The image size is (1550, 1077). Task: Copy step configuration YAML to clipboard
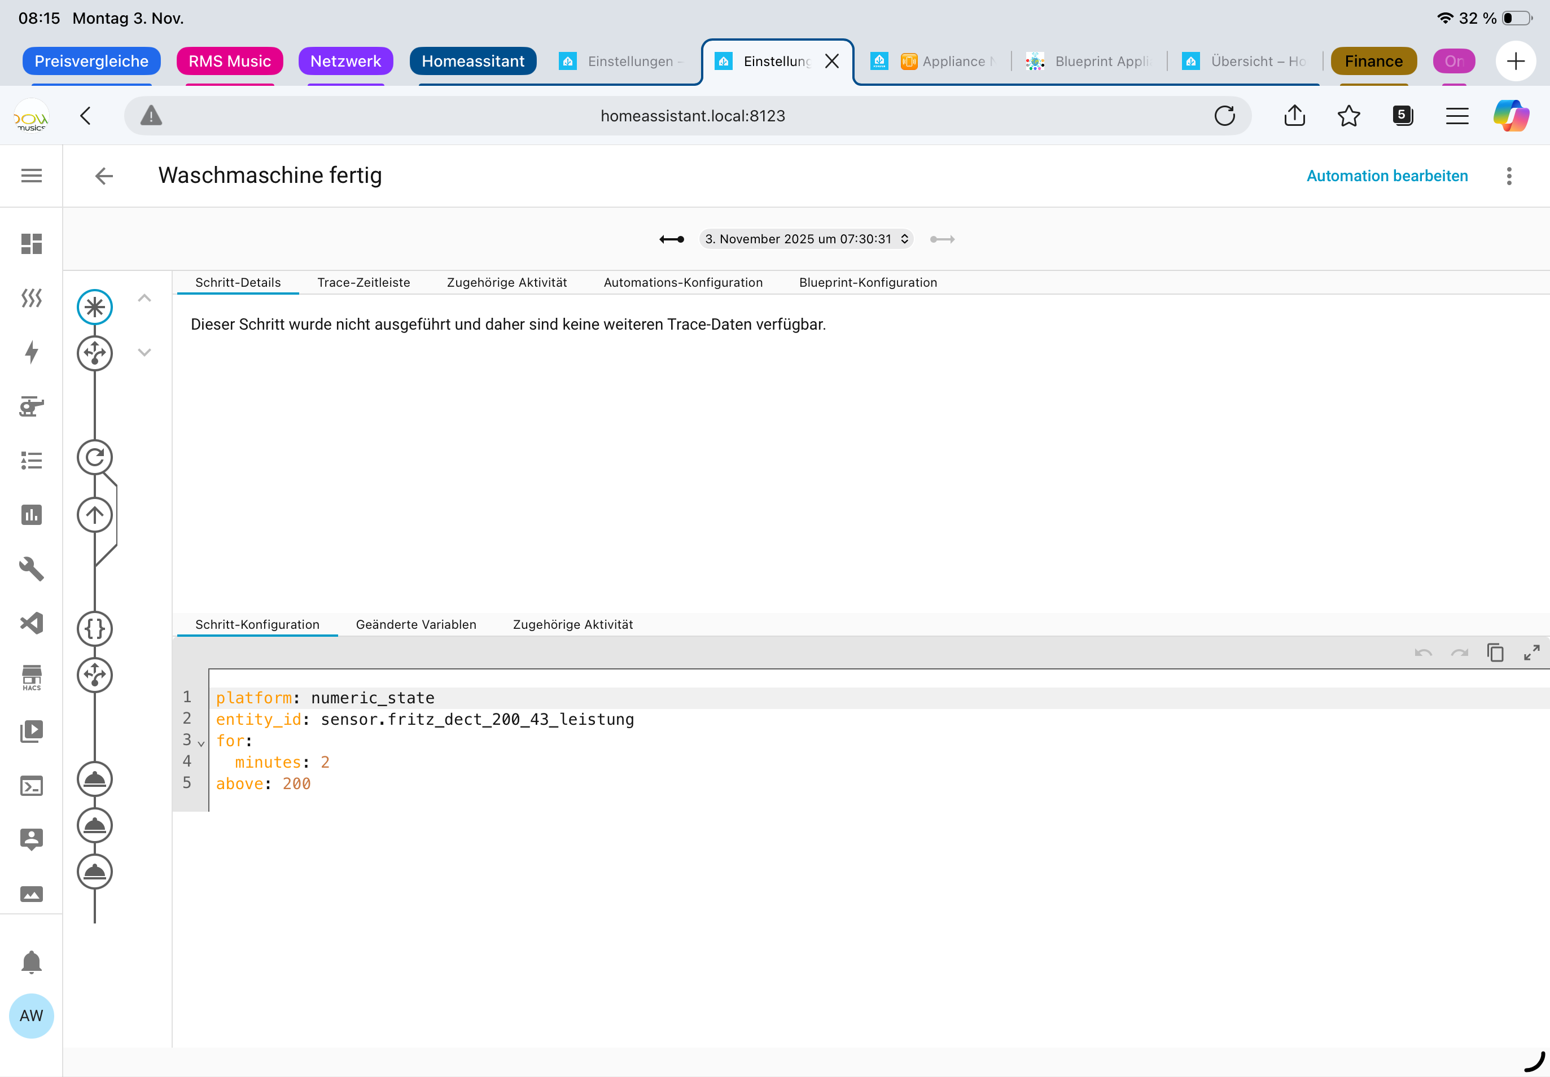tap(1495, 653)
